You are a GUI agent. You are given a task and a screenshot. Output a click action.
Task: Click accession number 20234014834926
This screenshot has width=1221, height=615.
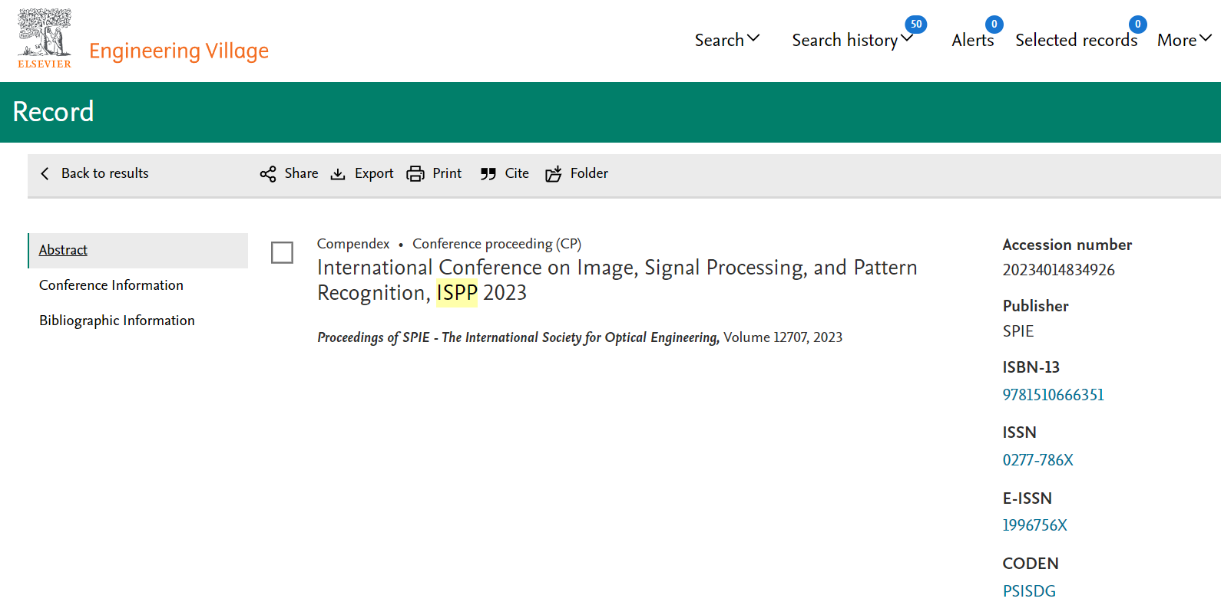(x=1058, y=270)
